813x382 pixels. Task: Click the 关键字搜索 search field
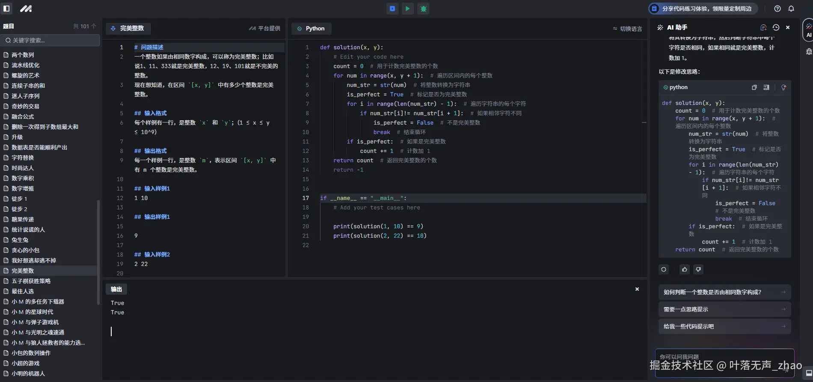tap(50, 40)
